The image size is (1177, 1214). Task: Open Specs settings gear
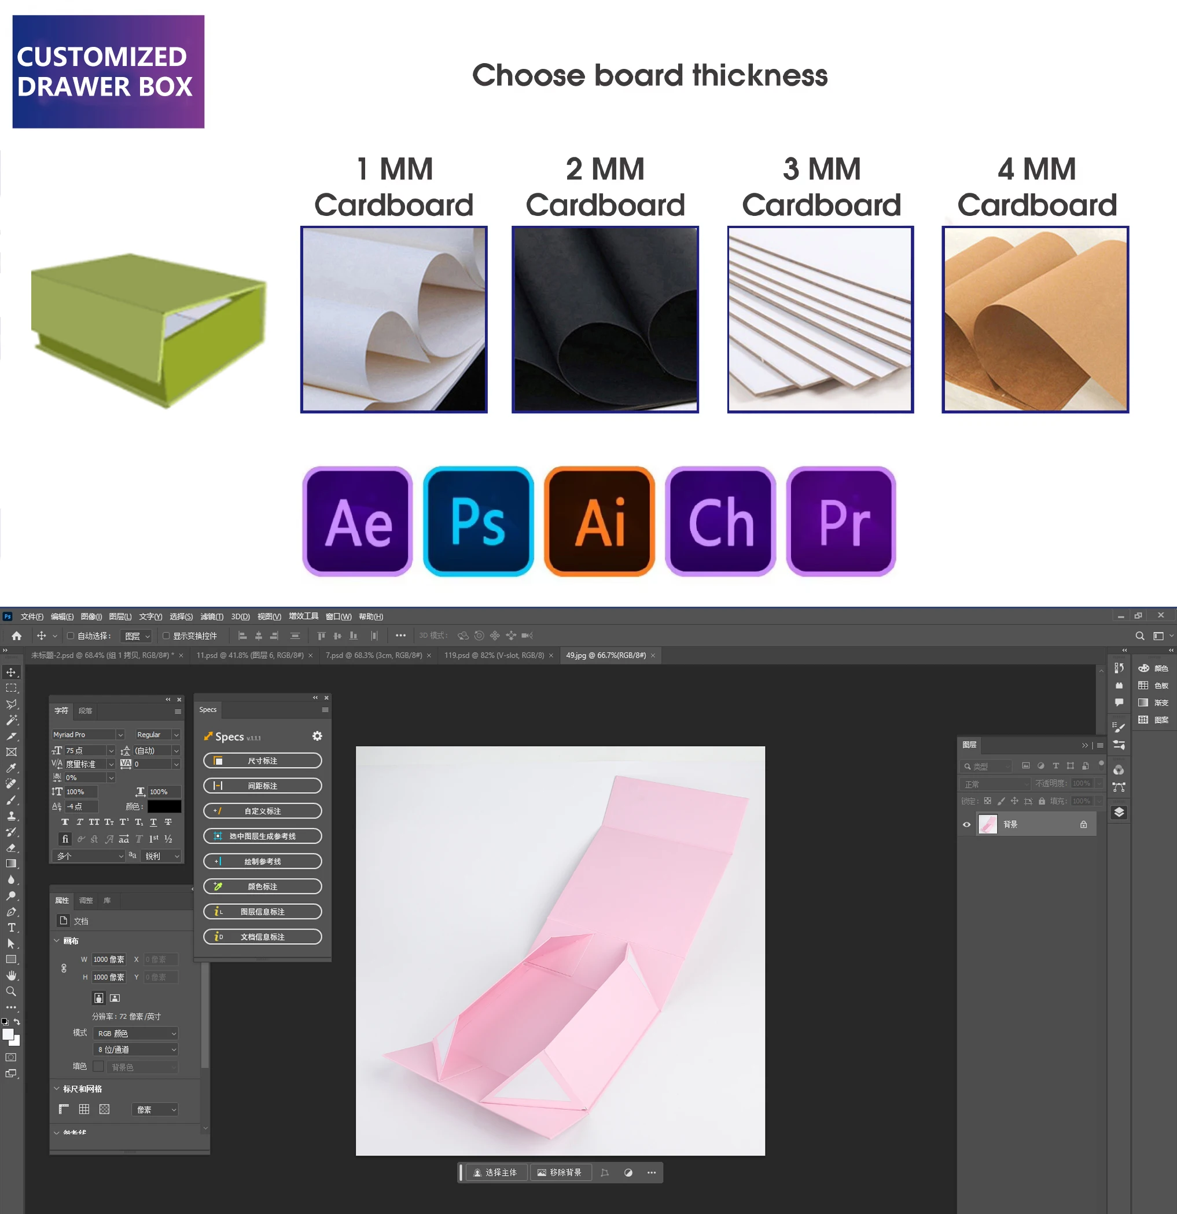[317, 736]
